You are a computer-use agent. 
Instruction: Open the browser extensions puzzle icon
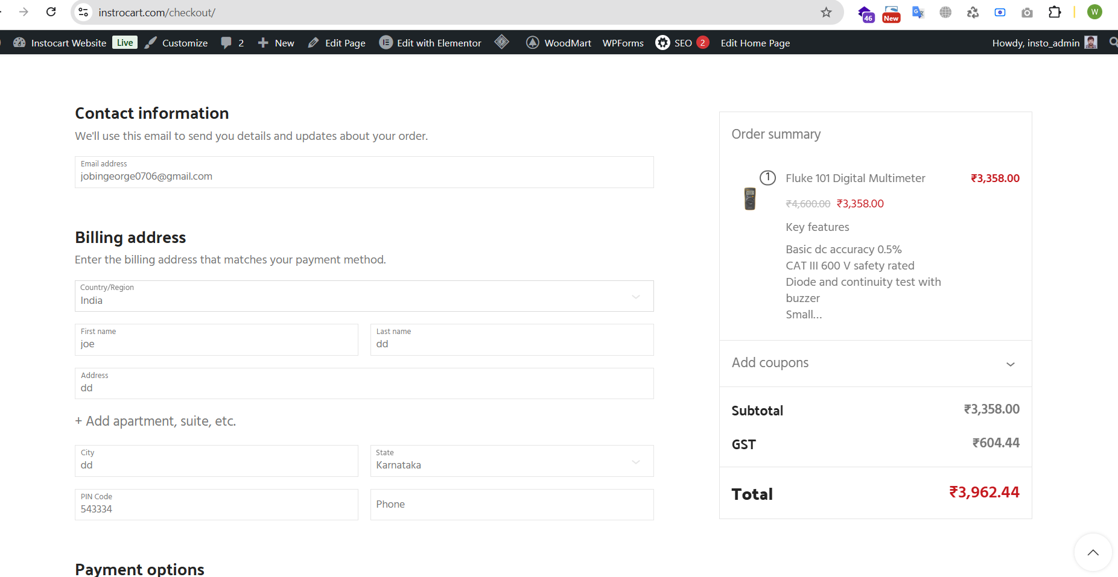[x=1054, y=12]
